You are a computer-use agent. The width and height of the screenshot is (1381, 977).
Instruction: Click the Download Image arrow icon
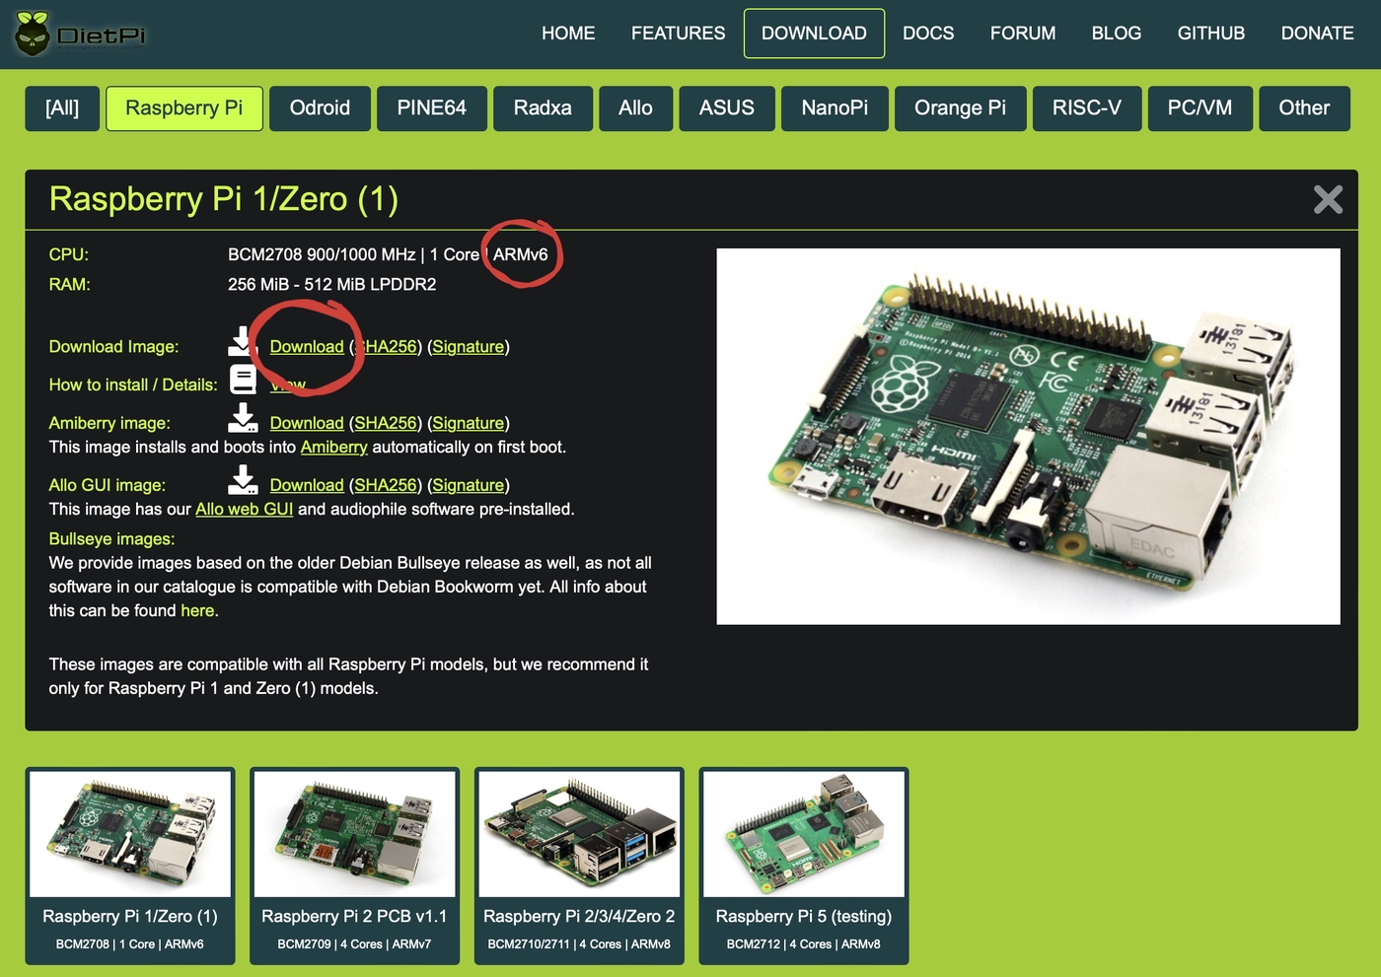coord(241,341)
